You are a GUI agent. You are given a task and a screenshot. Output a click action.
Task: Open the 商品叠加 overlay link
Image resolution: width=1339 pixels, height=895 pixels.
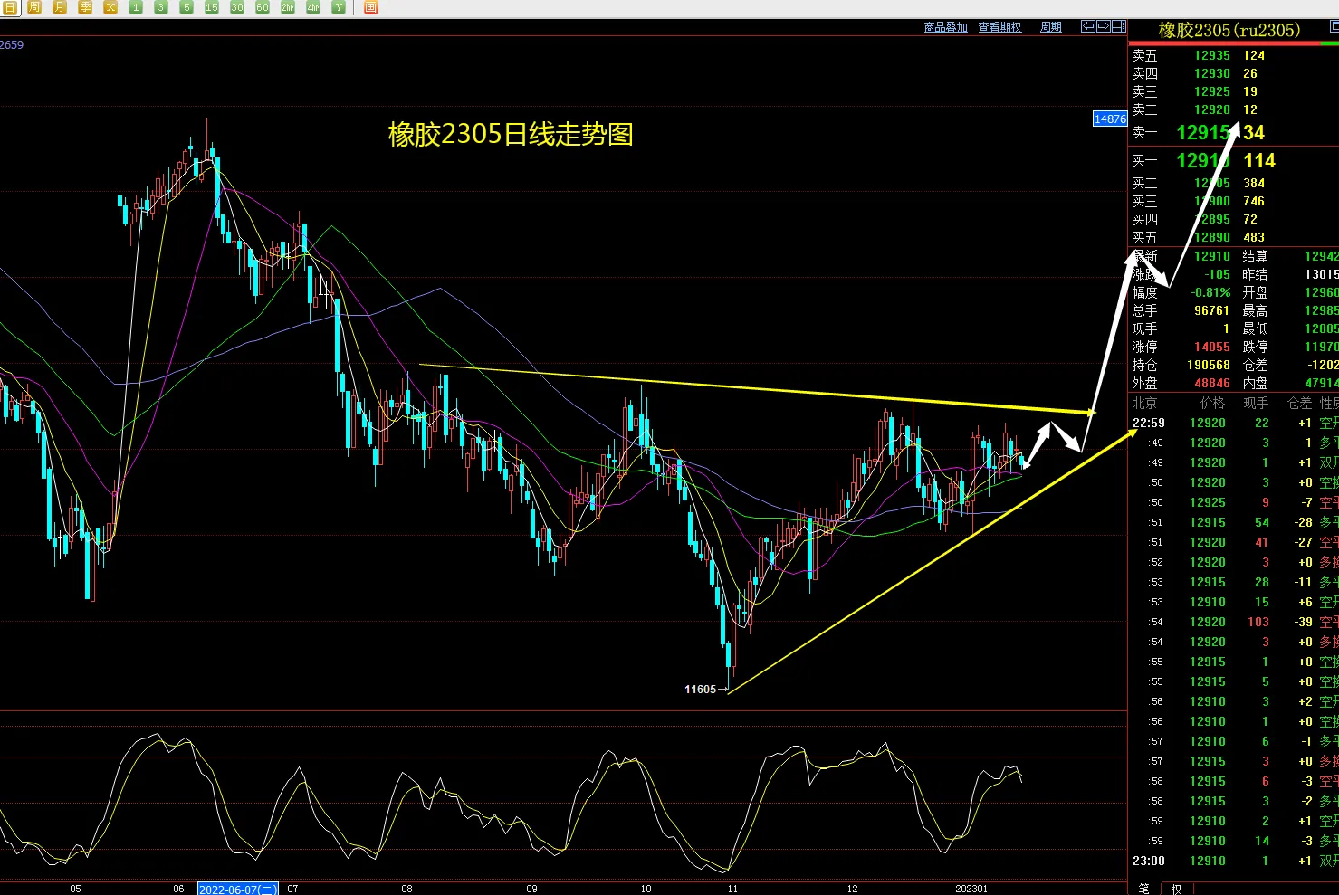pyautogui.click(x=946, y=27)
